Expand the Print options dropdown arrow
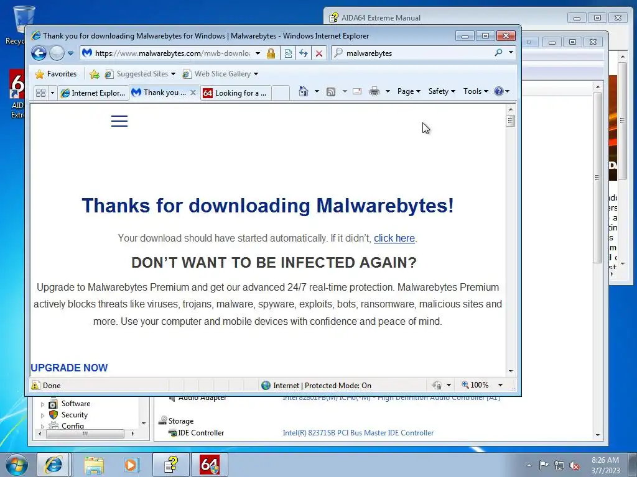The width and height of the screenshot is (637, 477). [388, 91]
